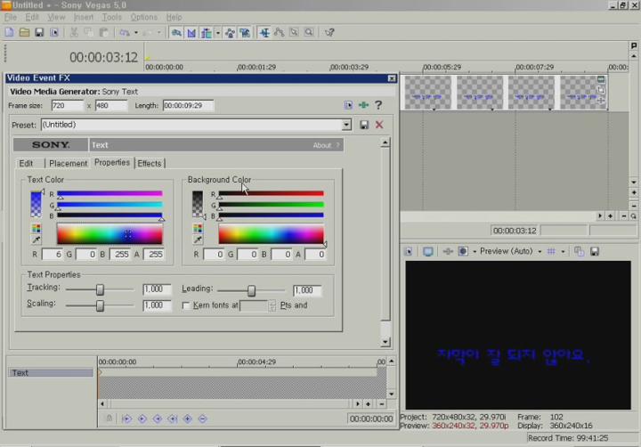
Task: Click the Leading slider handle
Action: (x=251, y=290)
